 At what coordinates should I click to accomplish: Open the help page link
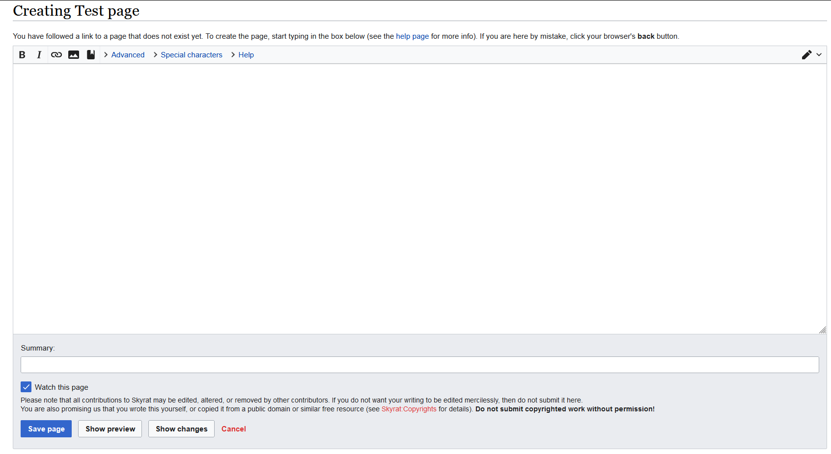tap(412, 36)
